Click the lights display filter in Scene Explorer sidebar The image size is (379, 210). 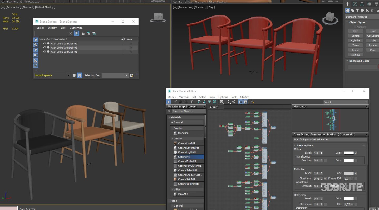[36, 50]
